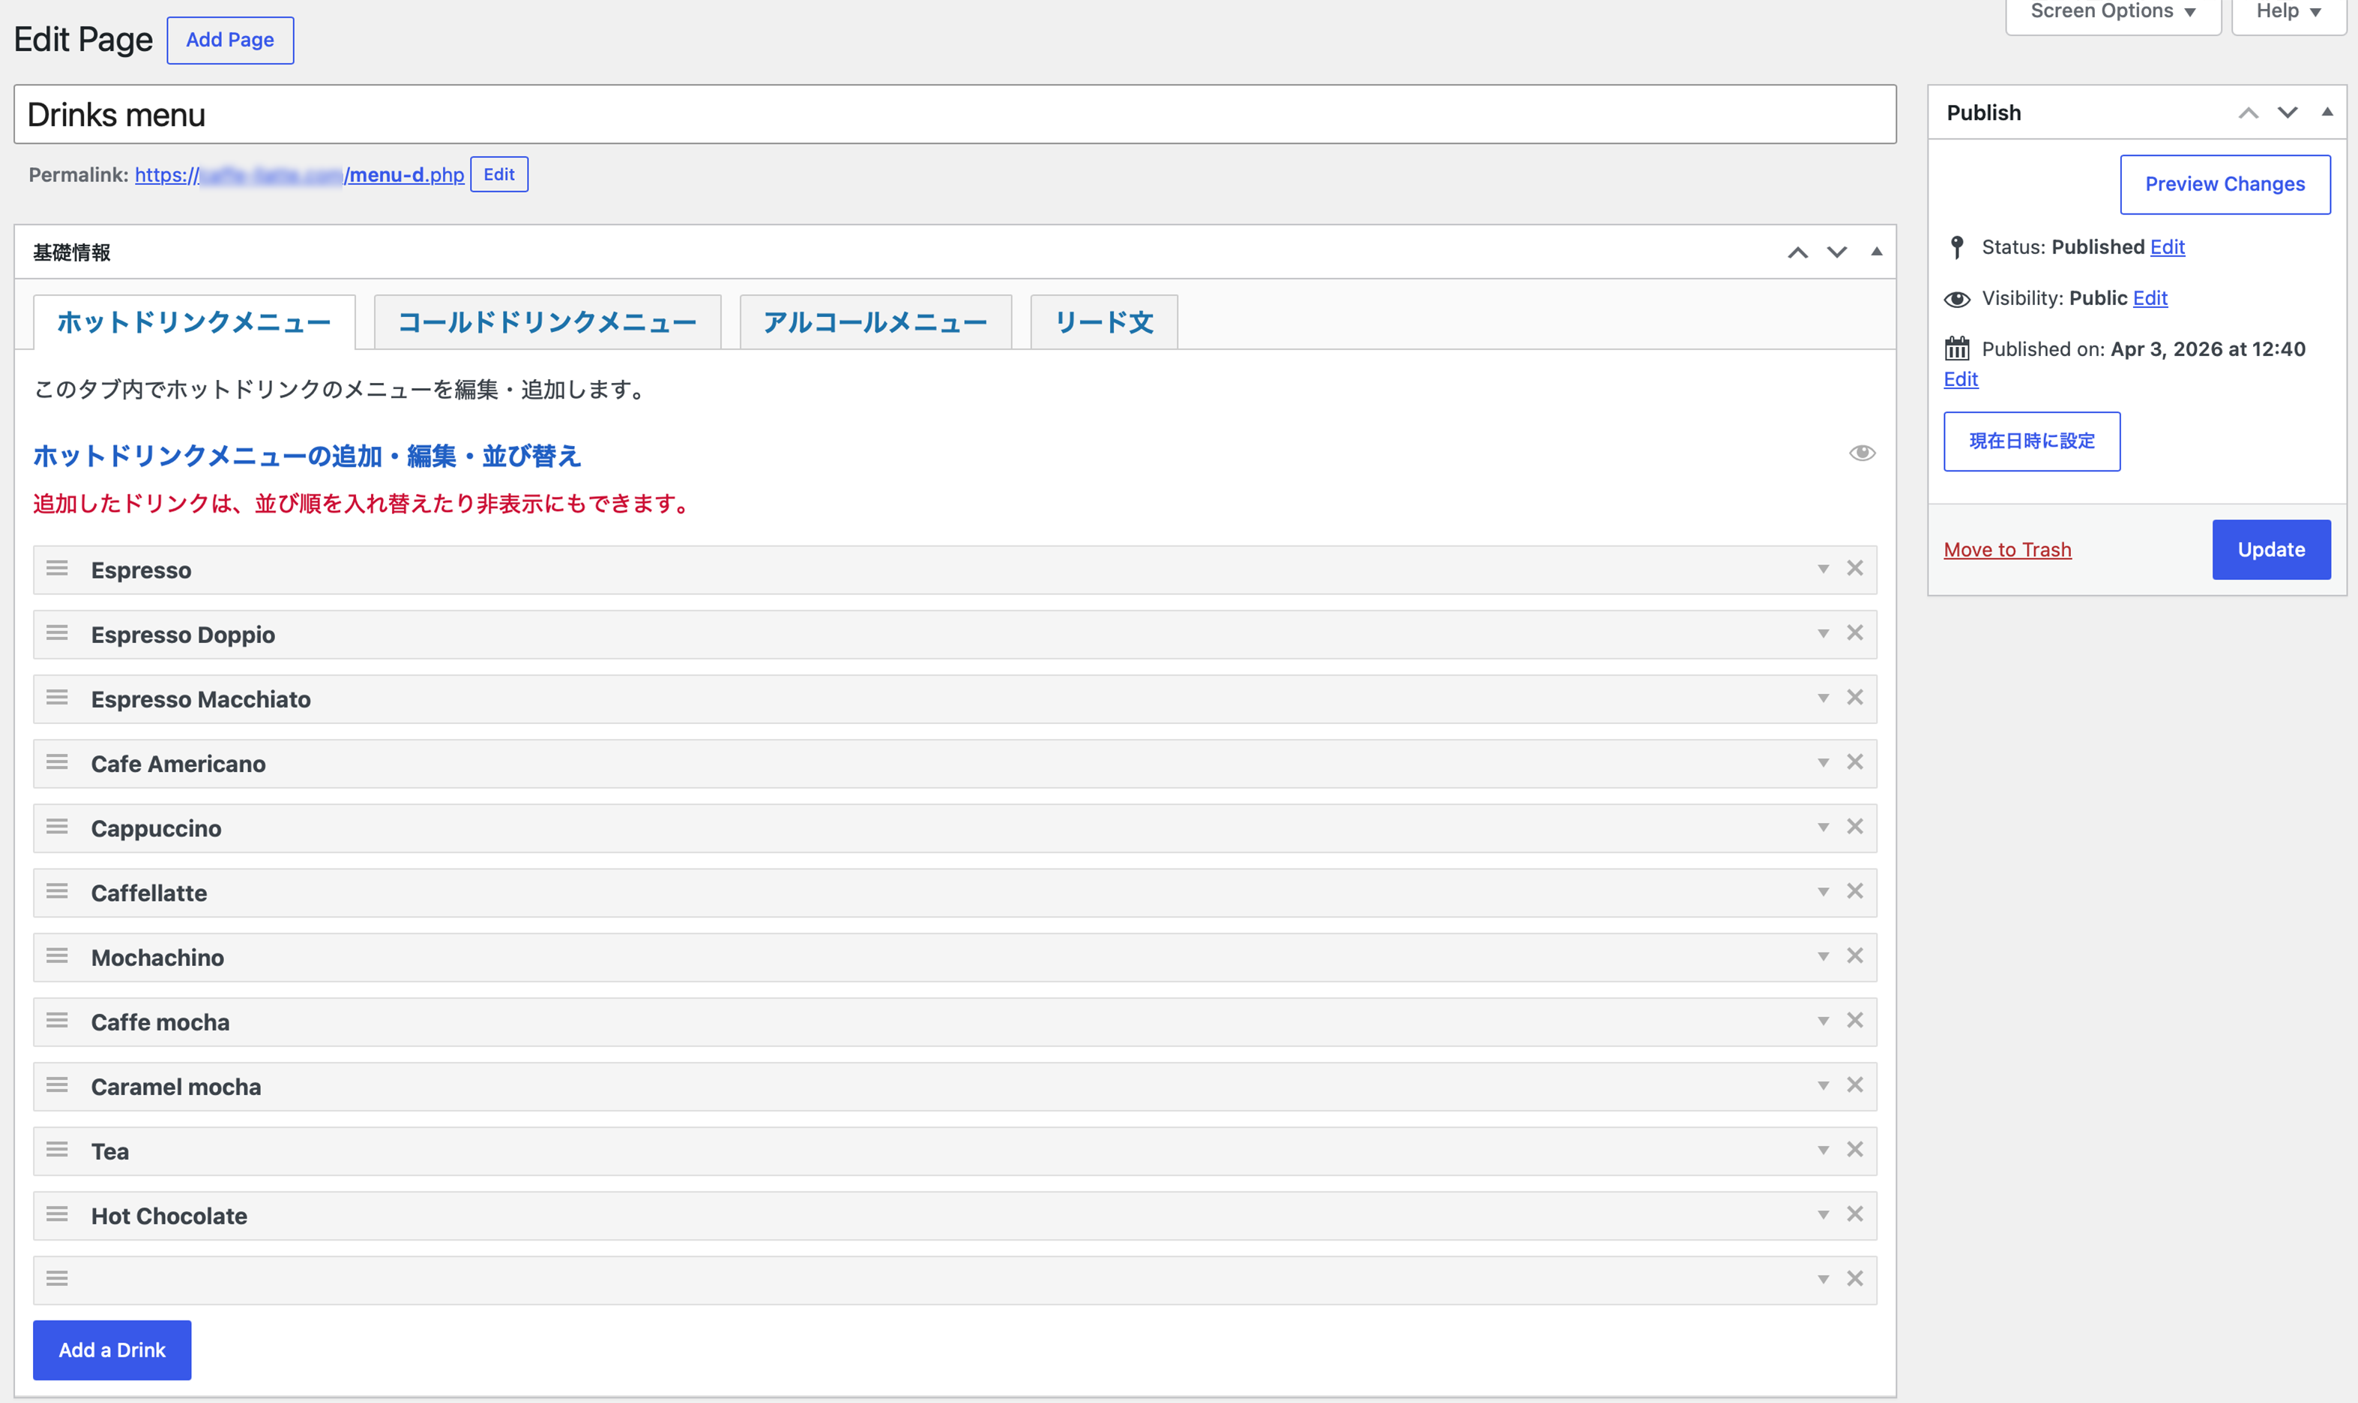Expand the Espresso Macchiato row
Viewport: 2358px width, 1403px height.
[1823, 698]
